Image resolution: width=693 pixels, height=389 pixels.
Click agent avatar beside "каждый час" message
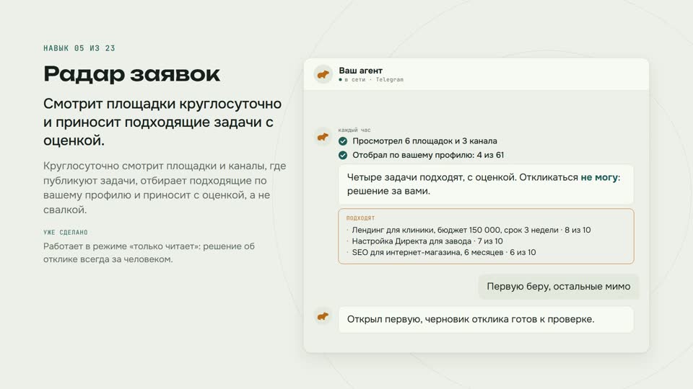tap(323, 137)
